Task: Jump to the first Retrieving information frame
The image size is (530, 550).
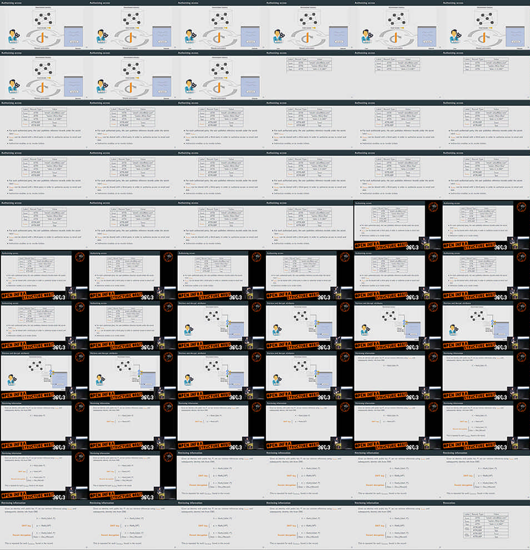Action: tap(397, 375)
